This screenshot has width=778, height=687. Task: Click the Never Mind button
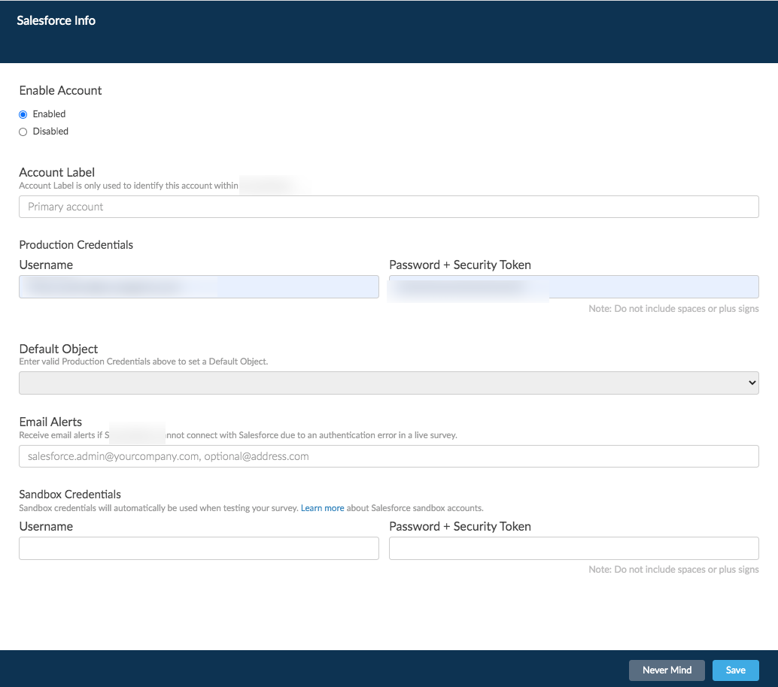coord(667,670)
